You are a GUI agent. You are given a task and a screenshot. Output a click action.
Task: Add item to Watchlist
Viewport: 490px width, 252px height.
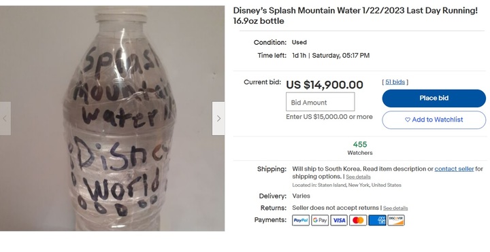point(434,120)
